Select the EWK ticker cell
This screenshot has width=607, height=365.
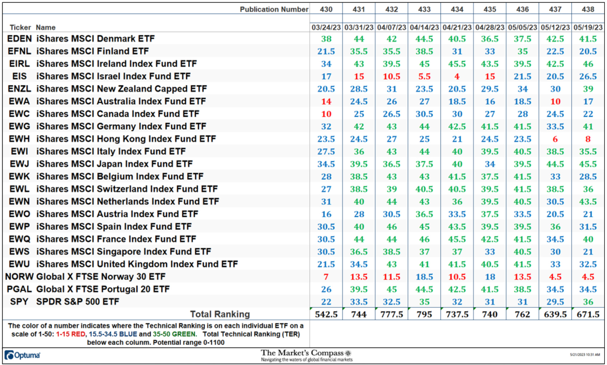tap(19, 177)
